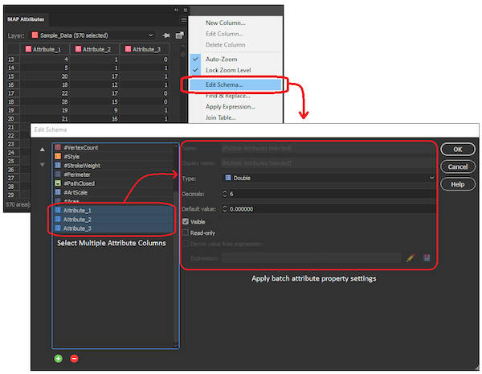Click the Help button

(x=458, y=184)
